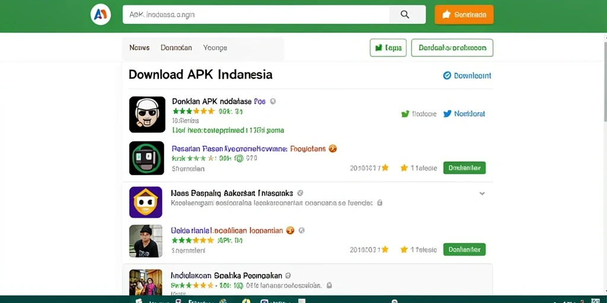Viewport: 607px width, 303px height.
Task: Open the thumbnail of the man in a black hat
Action: [146, 241]
